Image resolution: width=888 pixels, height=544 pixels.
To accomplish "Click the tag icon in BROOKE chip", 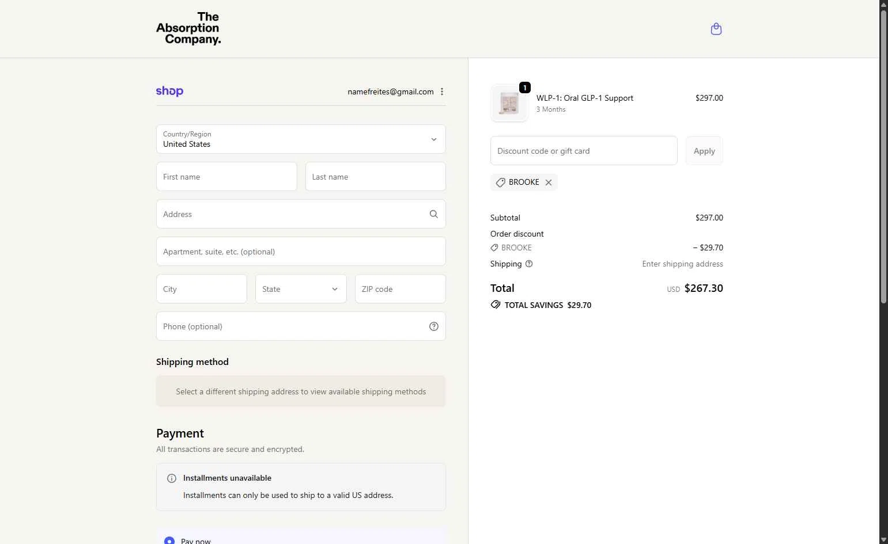I will coord(501,182).
